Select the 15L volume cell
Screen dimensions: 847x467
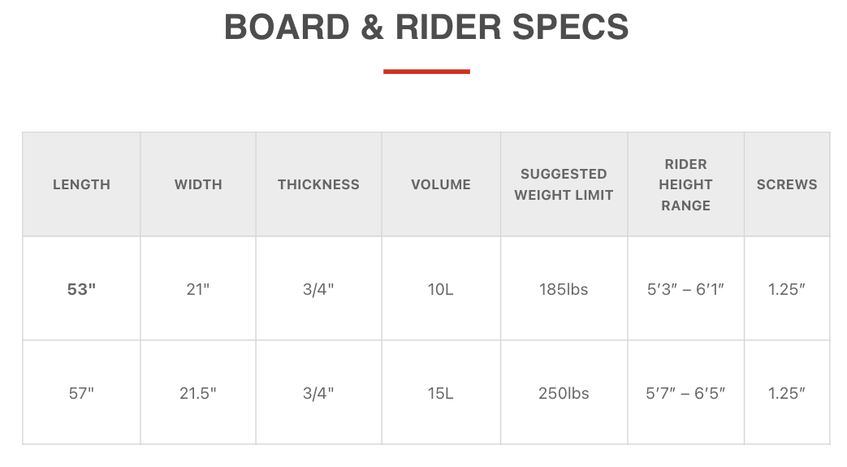pos(441,392)
